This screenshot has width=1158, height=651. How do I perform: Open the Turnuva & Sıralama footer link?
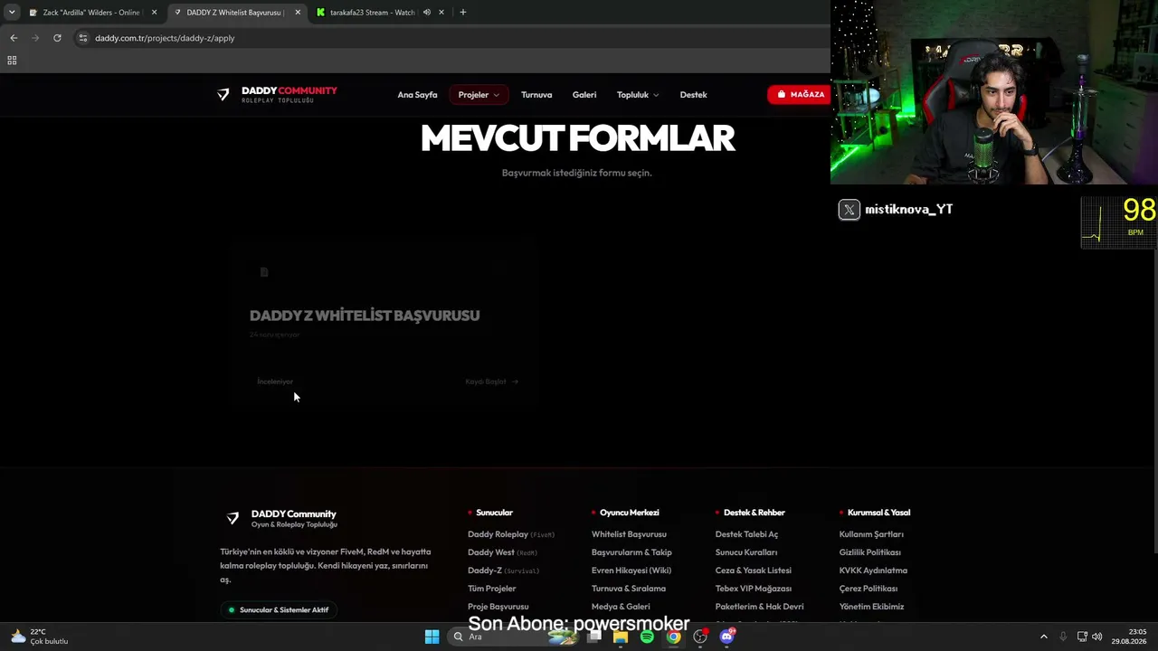click(x=629, y=589)
